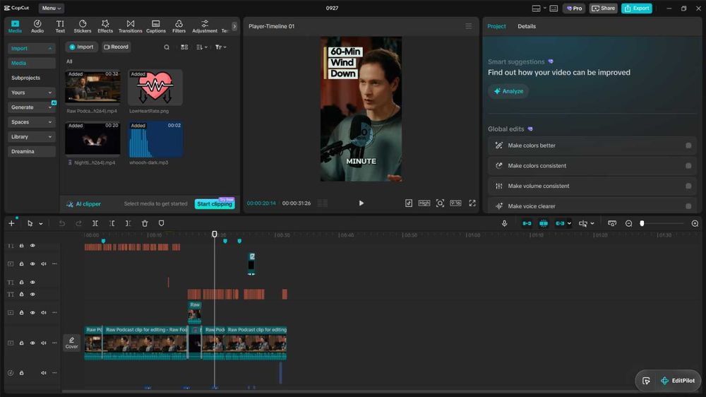Undo the last edit
Image resolution: width=706 pixels, height=397 pixels.
coord(61,223)
